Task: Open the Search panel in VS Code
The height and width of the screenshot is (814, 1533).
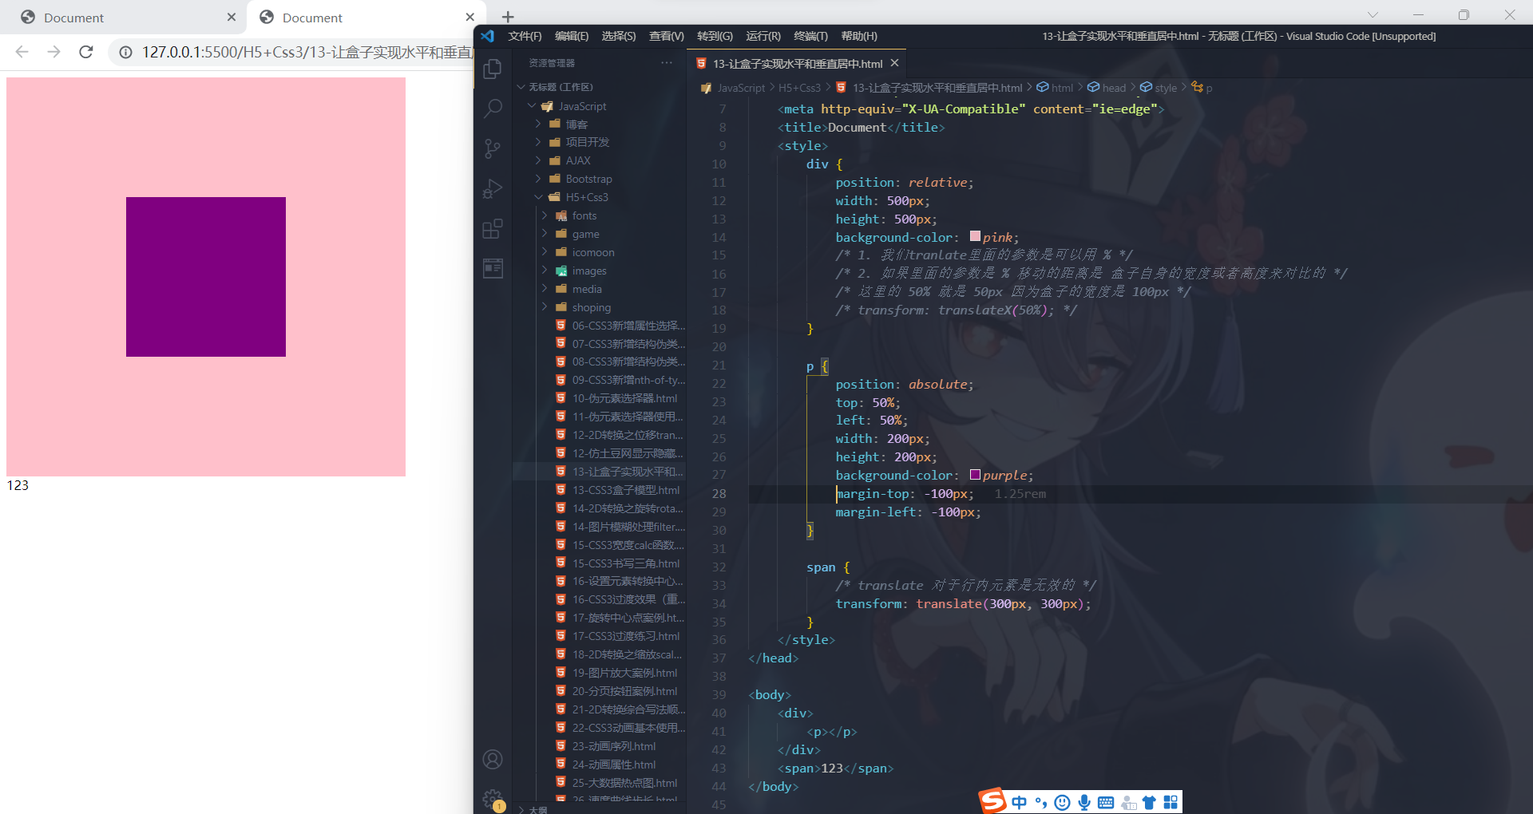Action: pyautogui.click(x=493, y=109)
